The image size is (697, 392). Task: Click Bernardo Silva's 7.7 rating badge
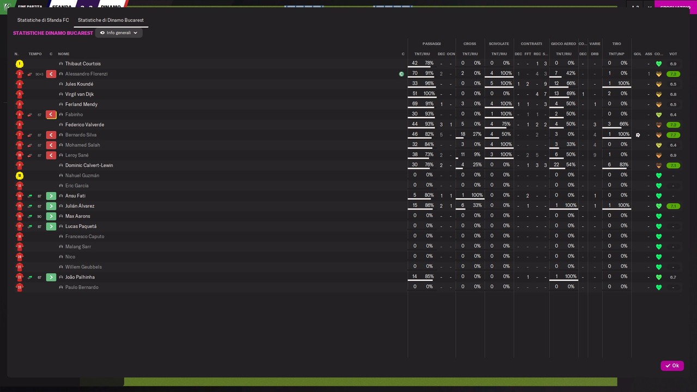[673, 135]
